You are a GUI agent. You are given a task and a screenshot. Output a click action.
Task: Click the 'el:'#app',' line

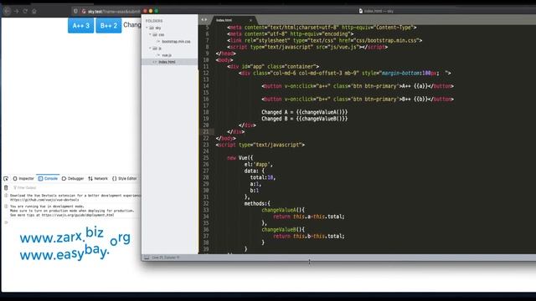[x=259, y=165]
